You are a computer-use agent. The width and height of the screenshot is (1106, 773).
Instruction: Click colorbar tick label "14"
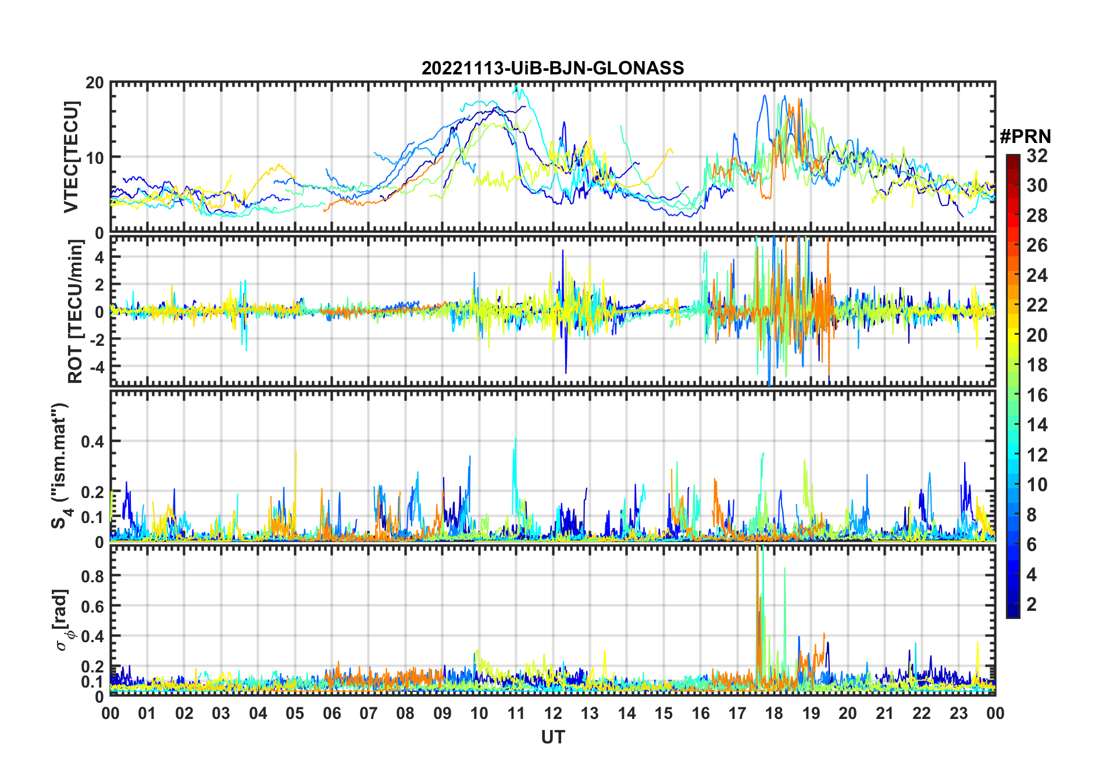1037,425
